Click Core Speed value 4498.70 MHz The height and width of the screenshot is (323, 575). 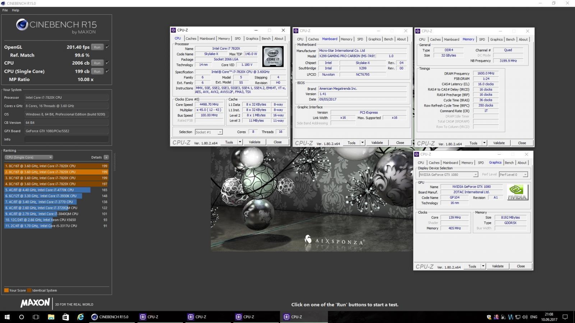[209, 104]
